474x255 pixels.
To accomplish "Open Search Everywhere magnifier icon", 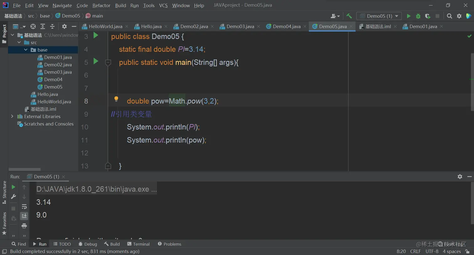I will coord(450,16).
